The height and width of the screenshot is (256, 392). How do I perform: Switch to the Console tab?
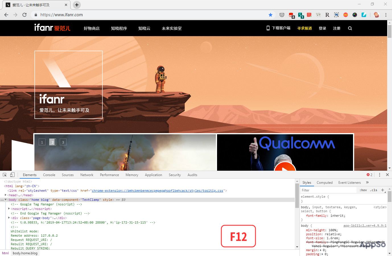[49, 175]
